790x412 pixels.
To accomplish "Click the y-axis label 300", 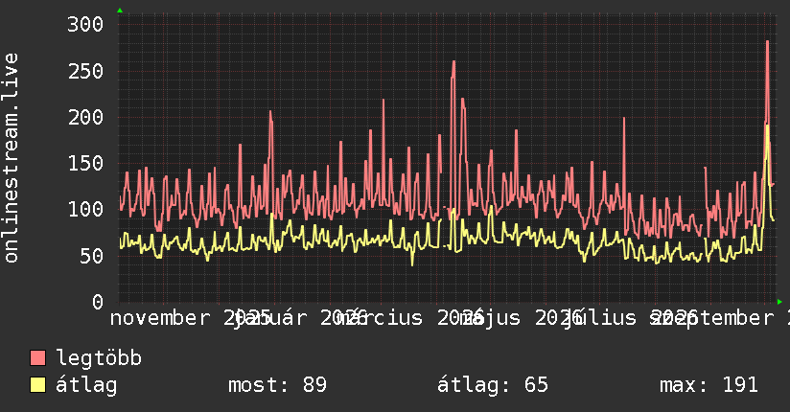I will tap(85, 24).
